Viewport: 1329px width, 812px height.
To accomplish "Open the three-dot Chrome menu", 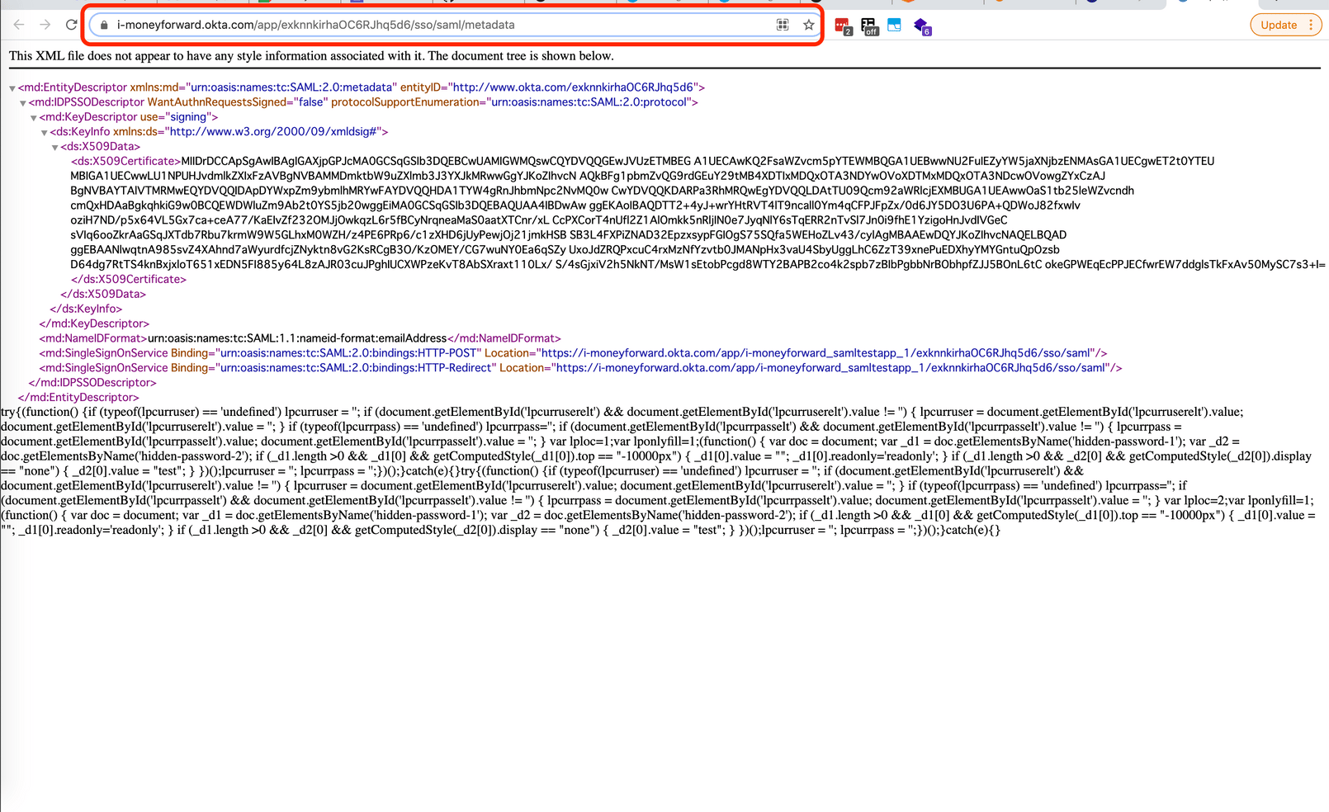I will pos(1311,25).
